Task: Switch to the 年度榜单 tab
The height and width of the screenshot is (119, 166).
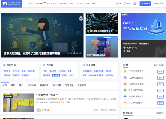Action: (x=82, y=85)
